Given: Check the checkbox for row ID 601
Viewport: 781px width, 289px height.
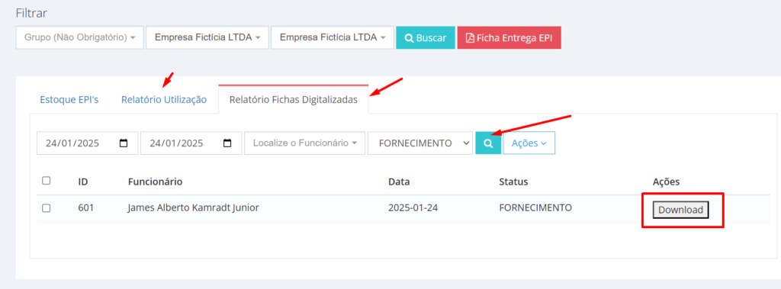Looking at the screenshot, I should (x=47, y=208).
